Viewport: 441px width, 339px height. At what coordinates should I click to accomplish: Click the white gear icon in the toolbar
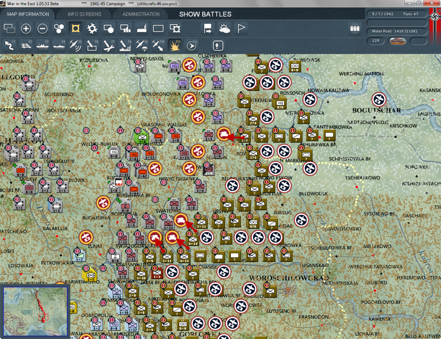click(x=92, y=28)
